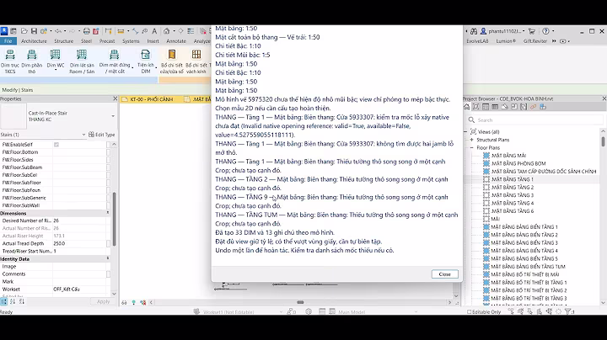Open the File menu tab
This screenshot has width=607, height=340.
tap(8, 41)
